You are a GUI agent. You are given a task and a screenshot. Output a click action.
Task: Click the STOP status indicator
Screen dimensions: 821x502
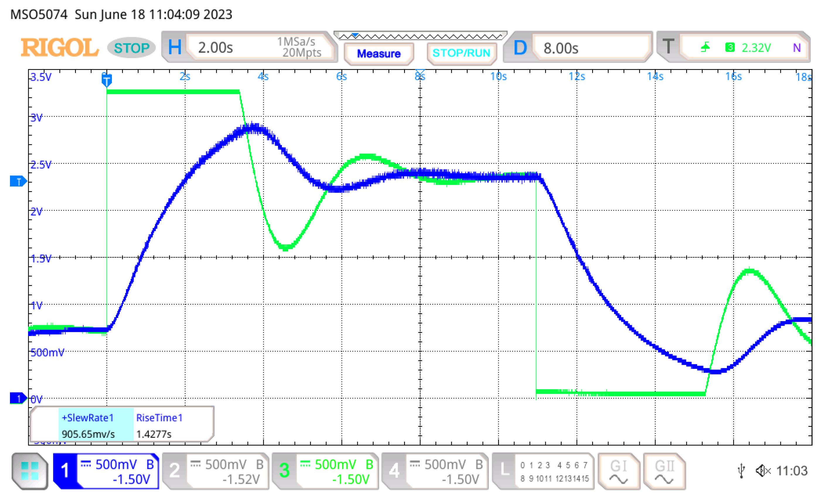(x=132, y=48)
